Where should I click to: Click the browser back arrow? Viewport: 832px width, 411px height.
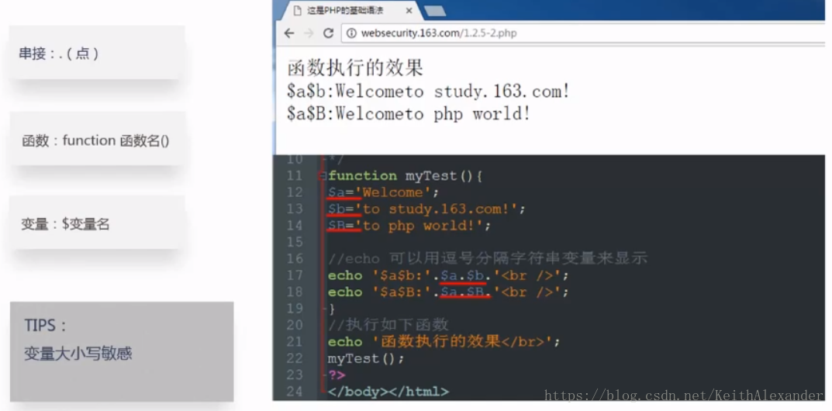tap(288, 33)
